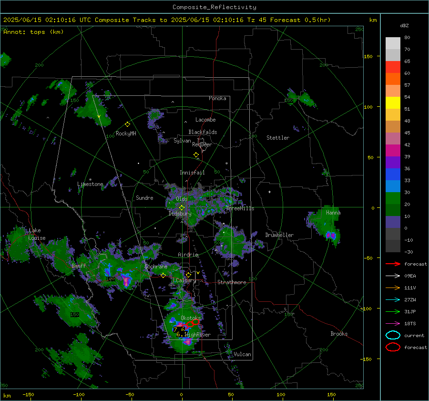Click the Banff label

point(79,266)
